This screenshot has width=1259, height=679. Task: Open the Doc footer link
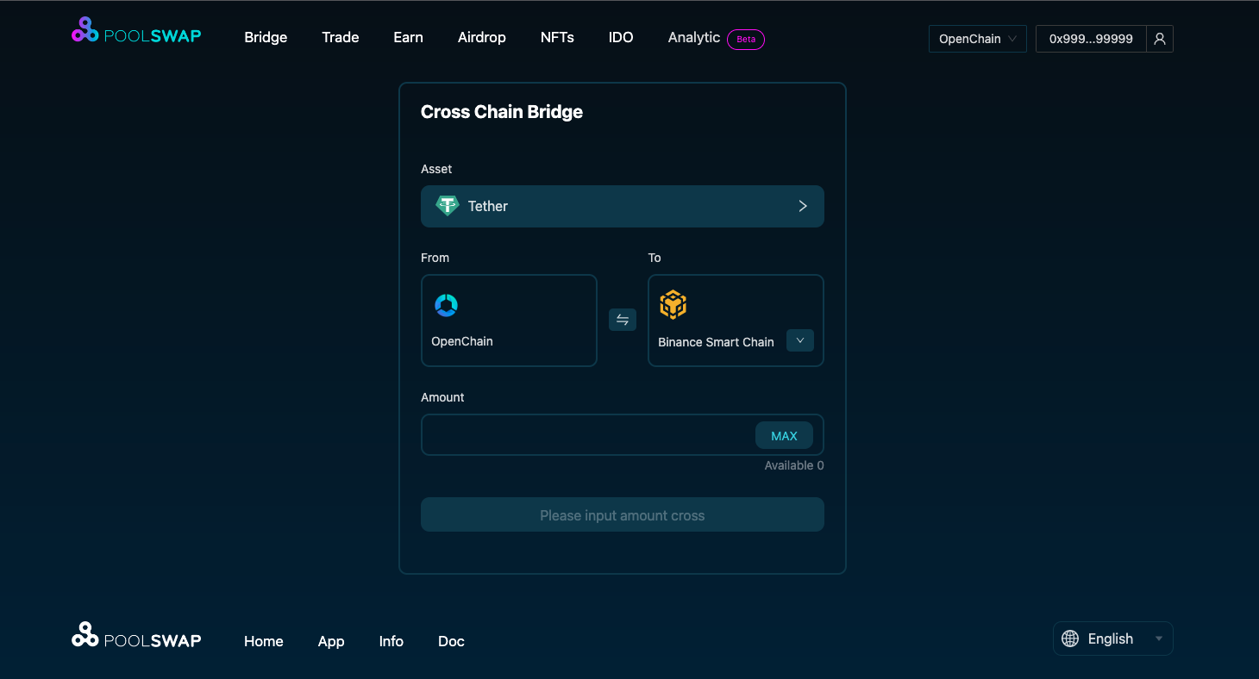click(451, 641)
